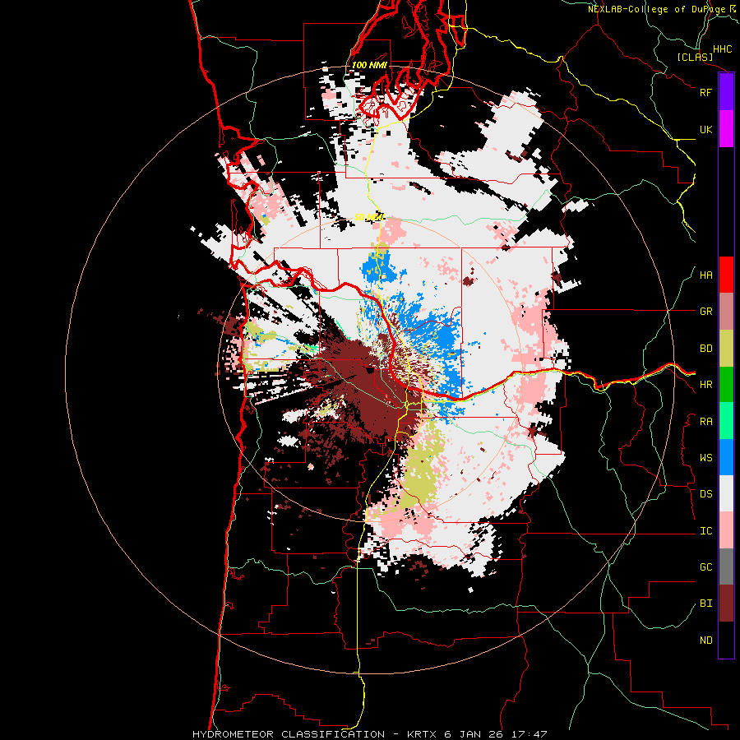Choose the bright green RA legend swatch

726,421
